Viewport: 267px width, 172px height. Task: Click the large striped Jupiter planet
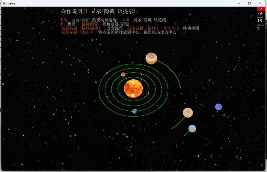(151, 58)
